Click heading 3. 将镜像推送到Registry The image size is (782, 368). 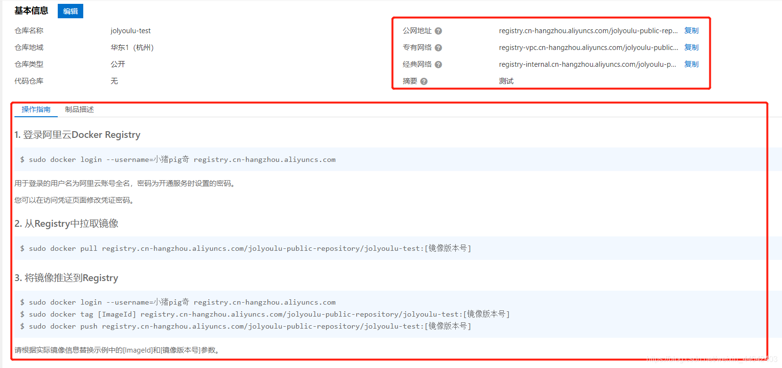point(66,278)
